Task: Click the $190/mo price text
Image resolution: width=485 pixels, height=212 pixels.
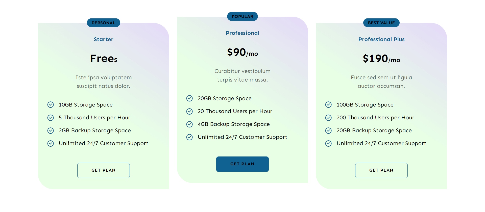Action: tap(381, 59)
